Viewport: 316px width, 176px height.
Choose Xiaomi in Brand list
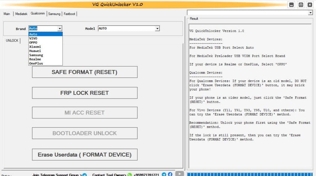pos(46,46)
